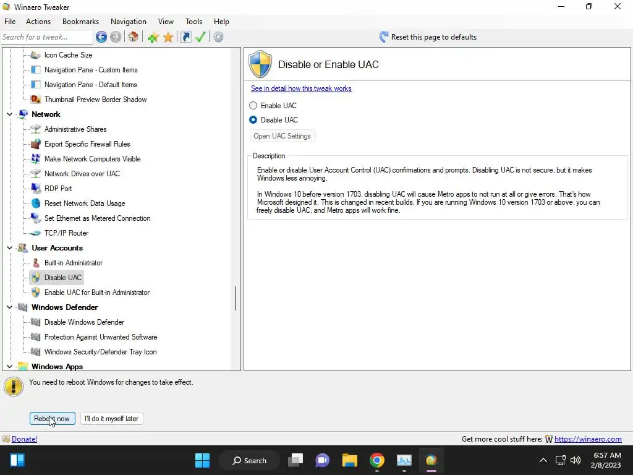Click the taskbar Search box
Screen dimensions: 633x475
click(250, 460)
